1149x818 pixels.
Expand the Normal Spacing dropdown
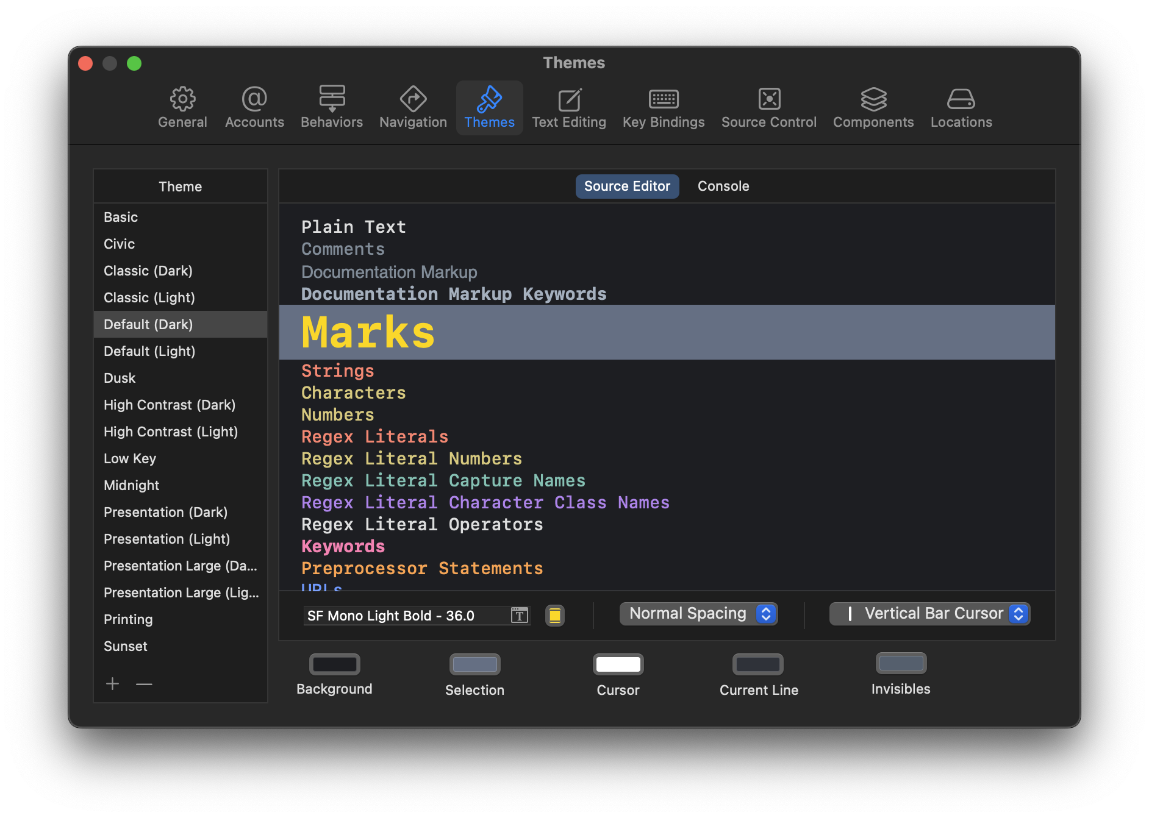pos(698,614)
